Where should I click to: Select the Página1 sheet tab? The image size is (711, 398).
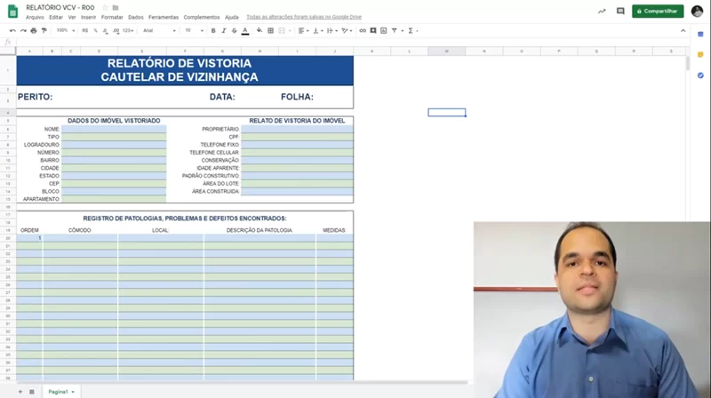click(61, 392)
